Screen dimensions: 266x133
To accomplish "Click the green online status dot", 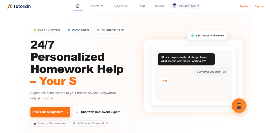I will point(192,36).
